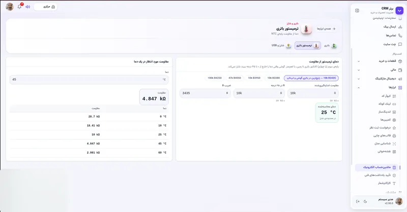The image size is (407, 212).
Task: Open درخواست ثبت نظر review request
Action: [383, 128]
